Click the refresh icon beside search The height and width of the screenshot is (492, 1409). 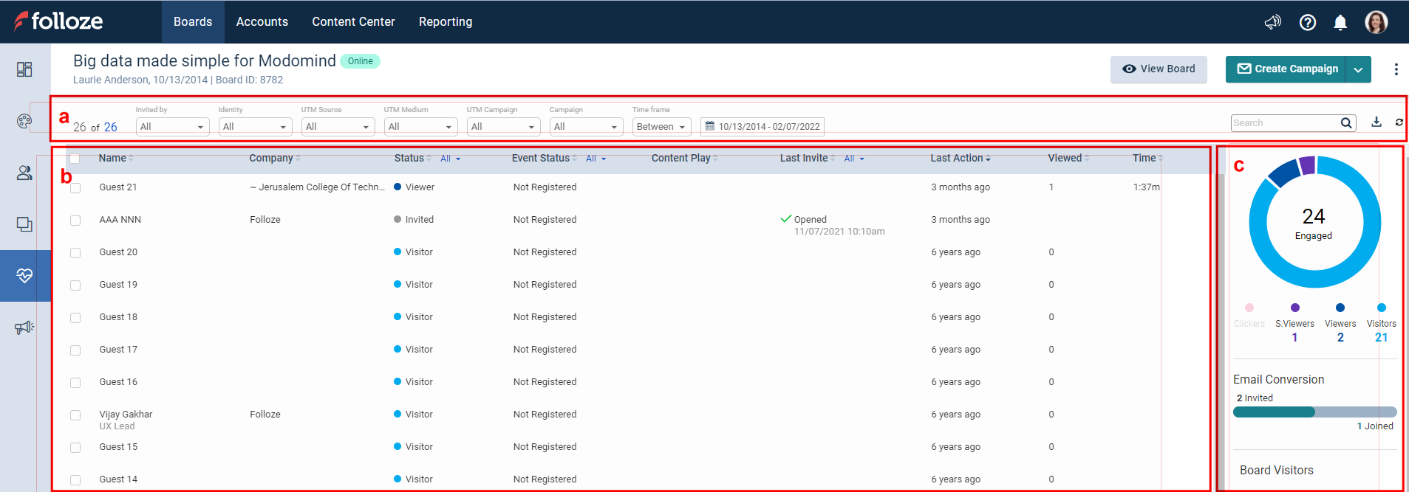pyautogui.click(x=1399, y=122)
